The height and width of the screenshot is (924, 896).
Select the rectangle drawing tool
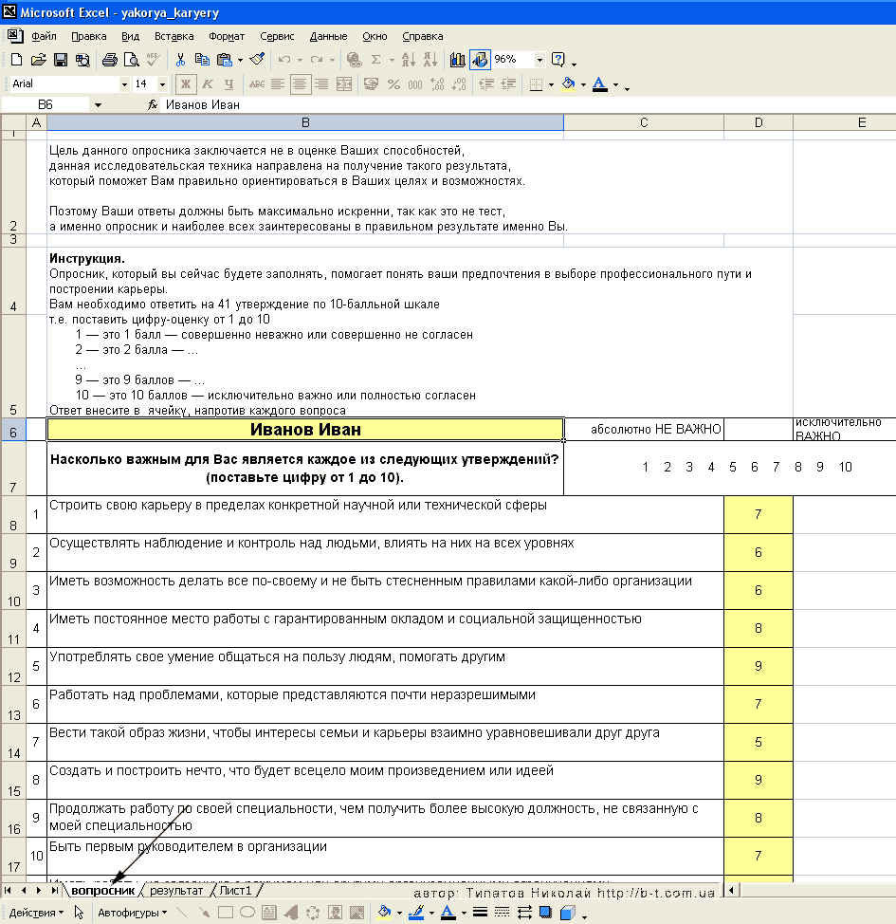(x=225, y=913)
